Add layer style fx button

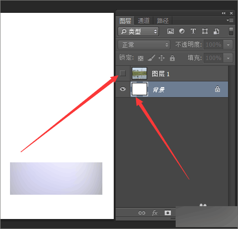[x=155, y=213]
